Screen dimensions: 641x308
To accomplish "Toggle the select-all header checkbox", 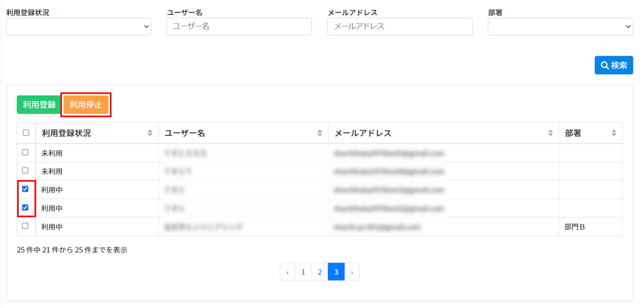I will [26, 133].
